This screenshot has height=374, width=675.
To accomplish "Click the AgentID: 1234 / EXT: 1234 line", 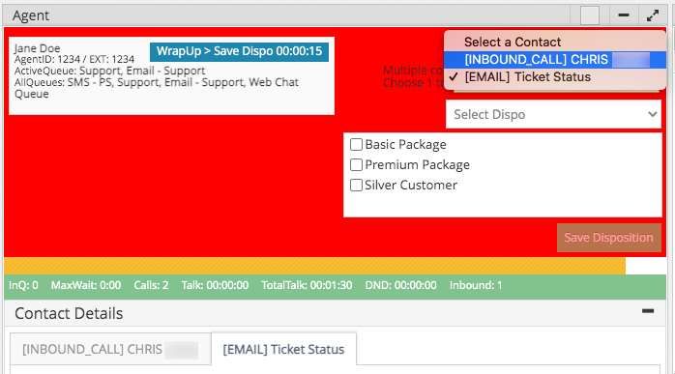I will [x=74, y=59].
